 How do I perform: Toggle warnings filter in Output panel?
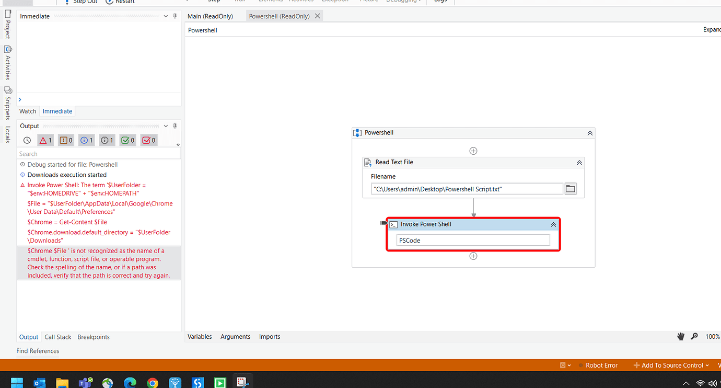[65, 140]
